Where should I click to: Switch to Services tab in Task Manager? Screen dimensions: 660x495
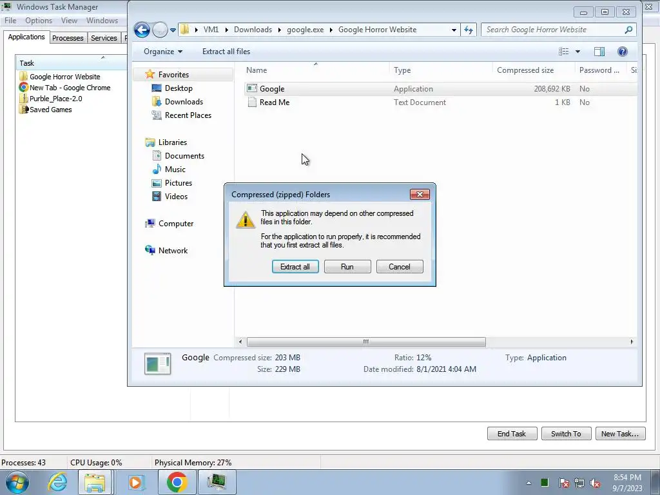[104, 38]
